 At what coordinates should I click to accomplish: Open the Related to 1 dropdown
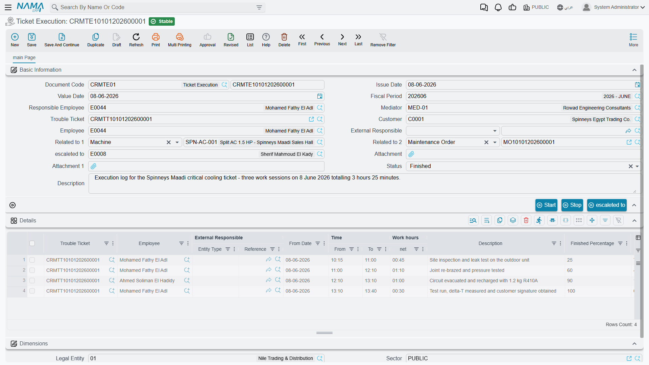click(x=177, y=142)
